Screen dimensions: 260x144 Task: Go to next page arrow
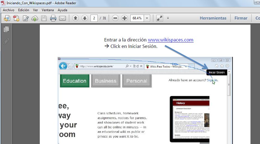pyautogui.click(x=85, y=18)
